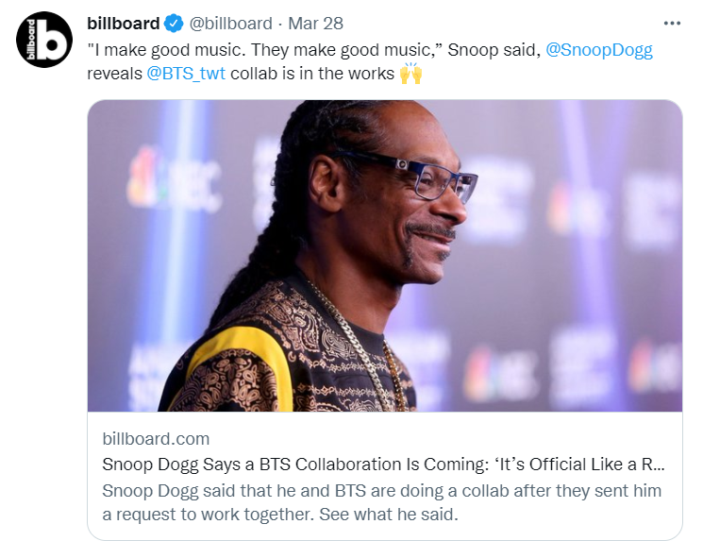The image size is (703, 541).
Task: Open the @BTS_twt mention
Action: [186, 73]
